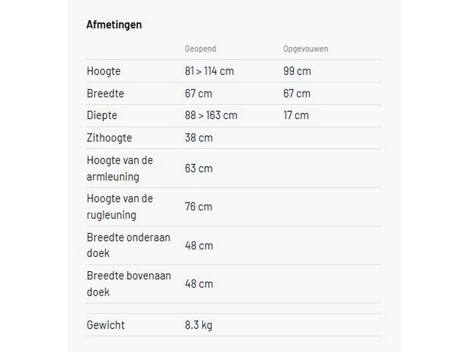Screen dimensions: 470x352
Task: Click the 63 cm armrest height value
Action: click(x=199, y=168)
